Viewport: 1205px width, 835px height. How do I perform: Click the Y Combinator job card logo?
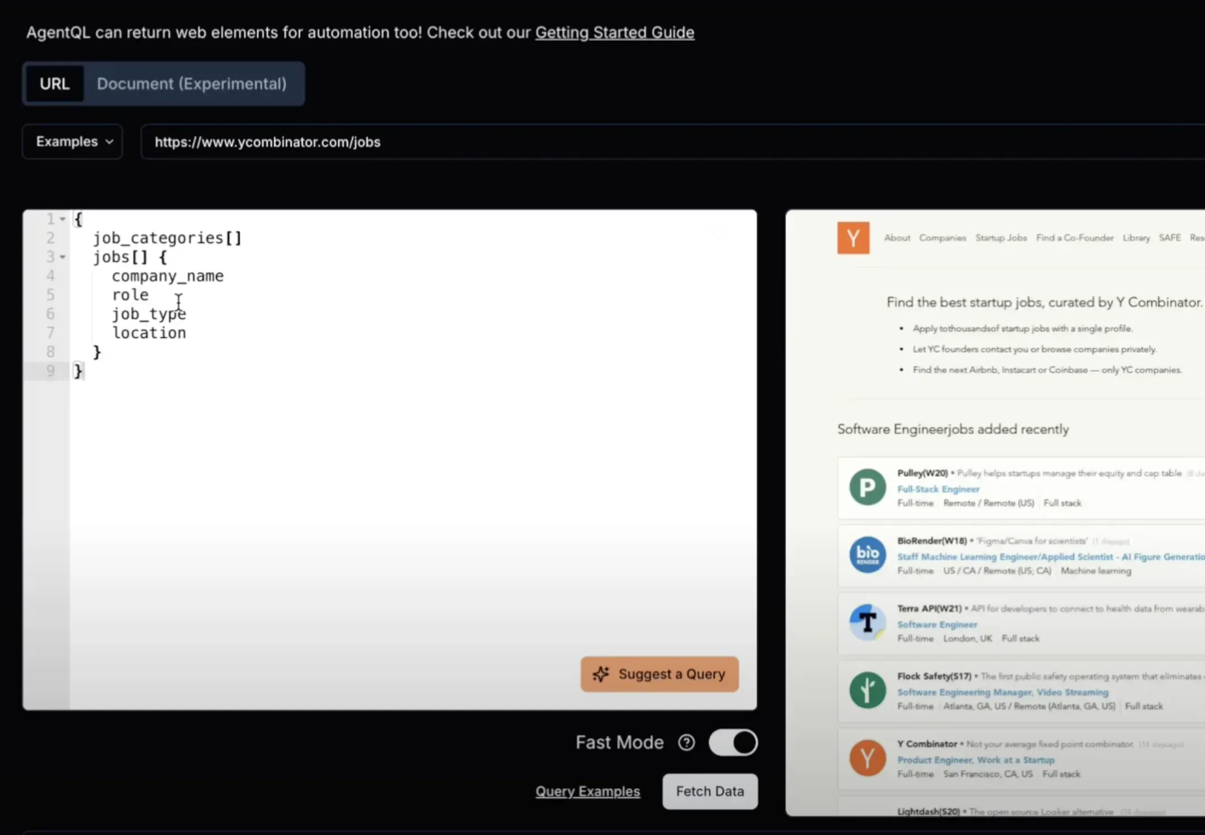point(867,758)
